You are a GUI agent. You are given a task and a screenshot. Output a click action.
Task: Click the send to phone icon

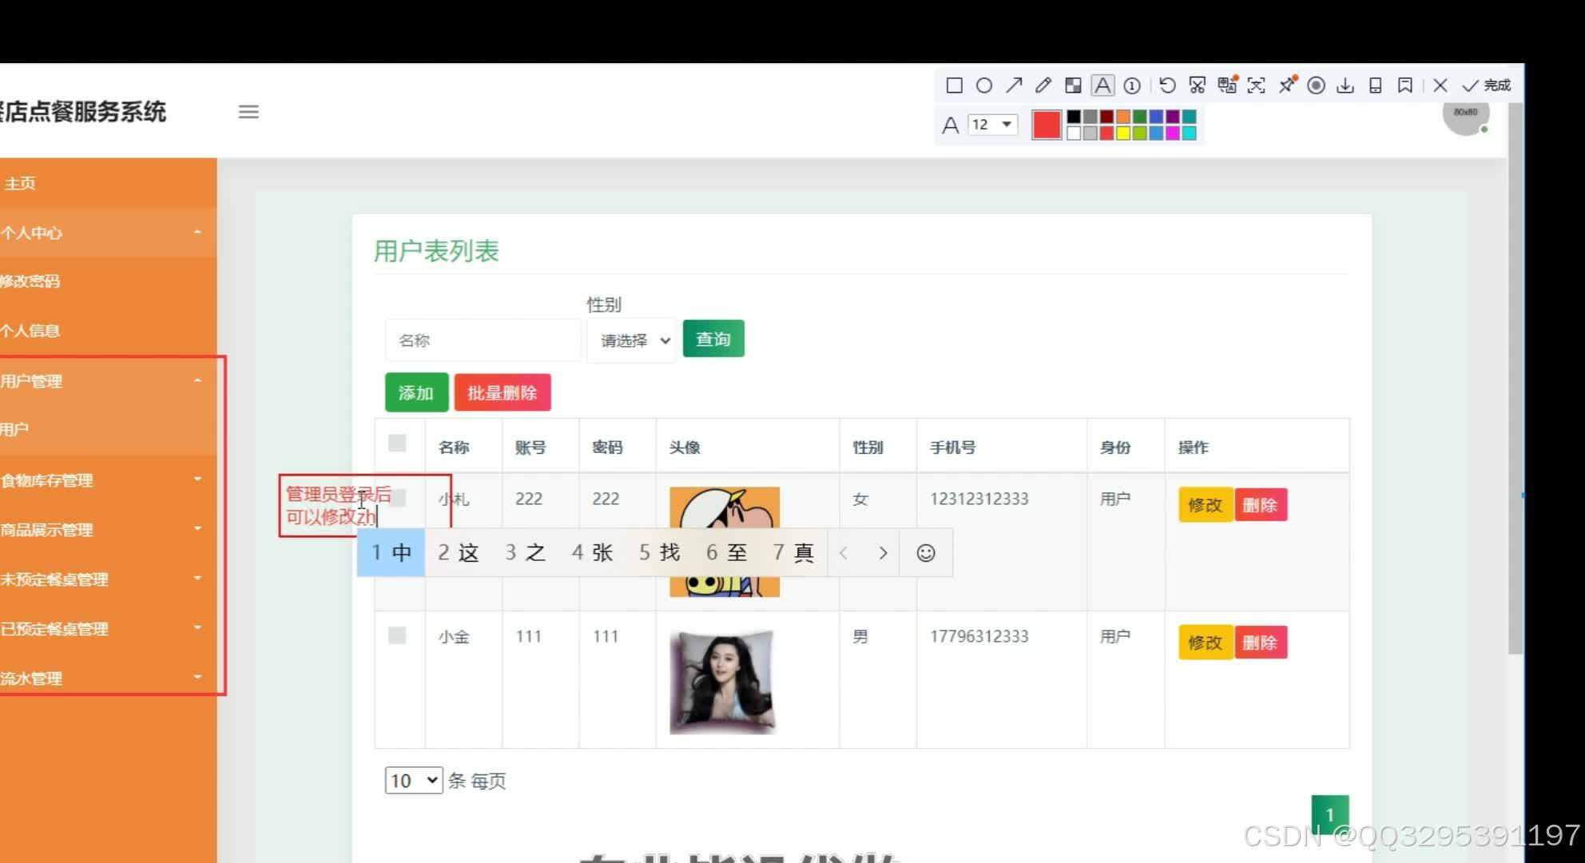(1375, 86)
